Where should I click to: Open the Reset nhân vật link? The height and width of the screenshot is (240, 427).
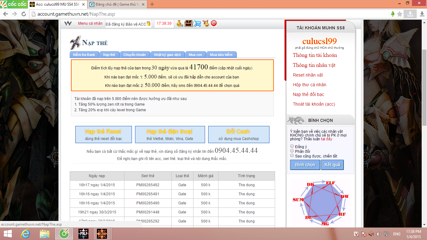pyautogui.click(x=308, y=75)
